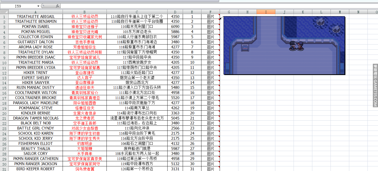Select column D header
This screenshot has width=378, height=171.
click(175, 12)
